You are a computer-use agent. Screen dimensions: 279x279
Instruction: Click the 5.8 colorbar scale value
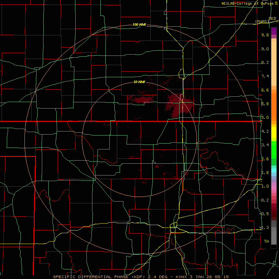pos(265,104)
